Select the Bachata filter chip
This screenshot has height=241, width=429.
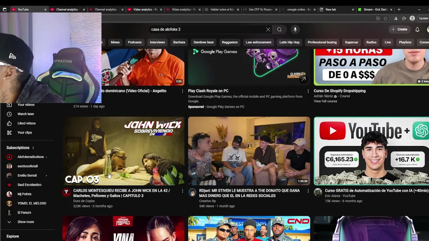[x=179, y=42]
